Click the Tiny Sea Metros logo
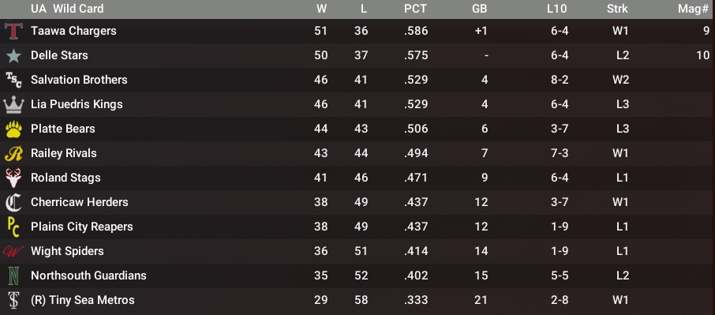 [x=13, y=301]
